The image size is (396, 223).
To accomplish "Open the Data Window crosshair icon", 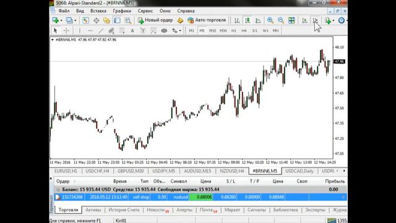I will tap(97, 20).
